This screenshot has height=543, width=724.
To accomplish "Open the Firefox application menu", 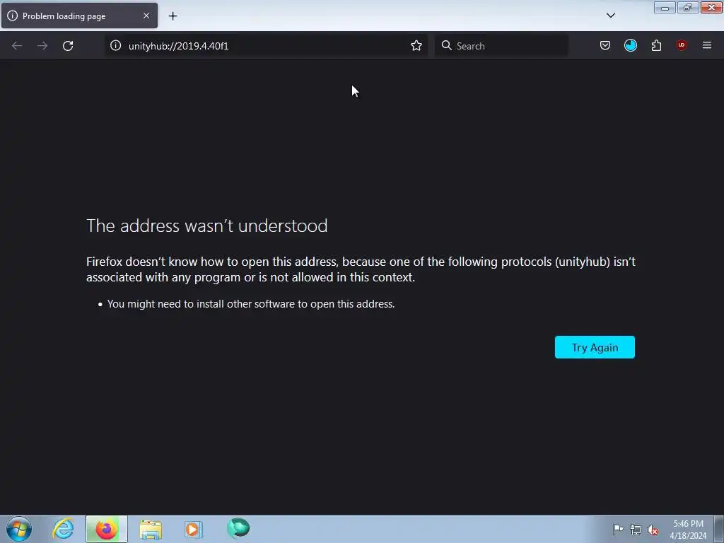I will click(x=706, y=45).
